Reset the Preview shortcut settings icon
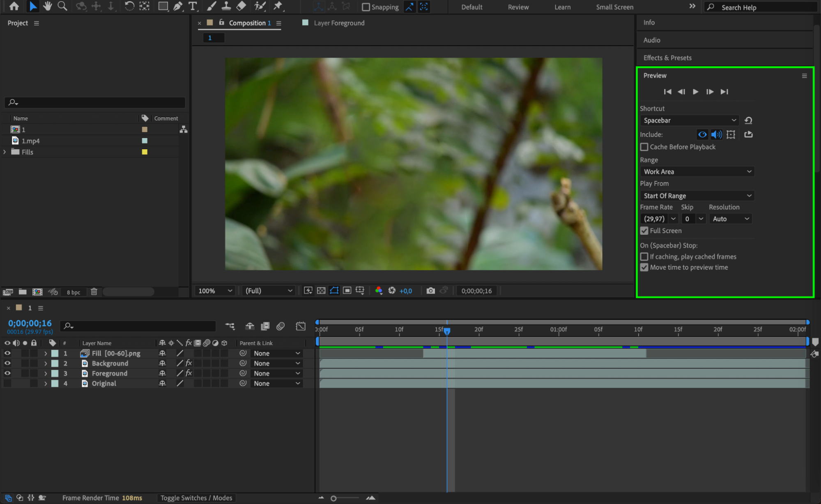 pyautogui.click(x=748, y=120)
